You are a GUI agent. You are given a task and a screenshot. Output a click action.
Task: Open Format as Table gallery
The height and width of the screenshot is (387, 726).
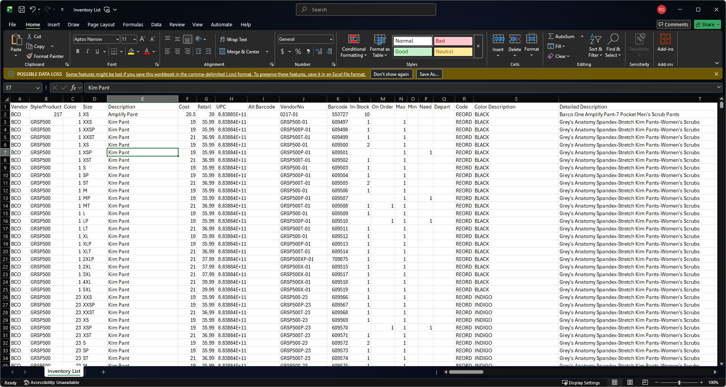(379, 46)
